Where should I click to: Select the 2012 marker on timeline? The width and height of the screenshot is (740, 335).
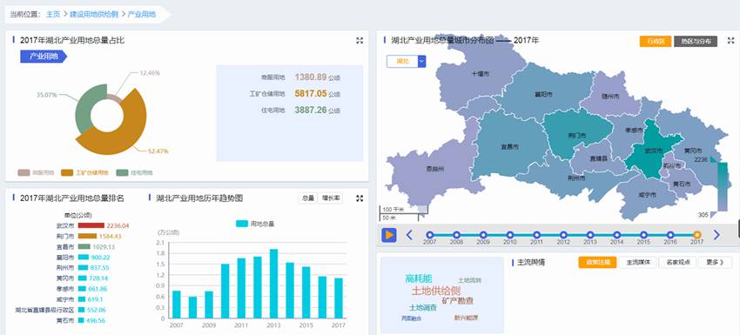coord(563,235)
